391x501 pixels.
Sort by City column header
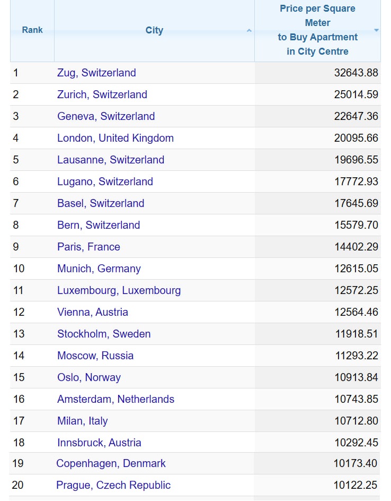(154, 30)
